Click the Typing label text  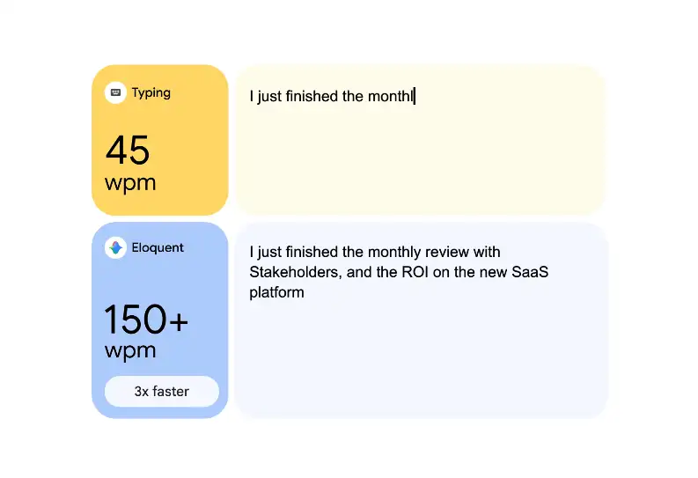[151, 92]
